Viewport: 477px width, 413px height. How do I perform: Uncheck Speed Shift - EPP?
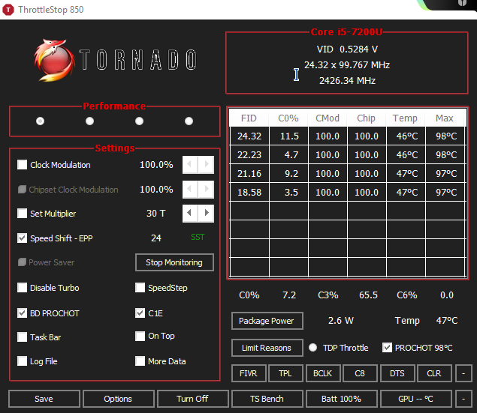click(x=23, y=238)
